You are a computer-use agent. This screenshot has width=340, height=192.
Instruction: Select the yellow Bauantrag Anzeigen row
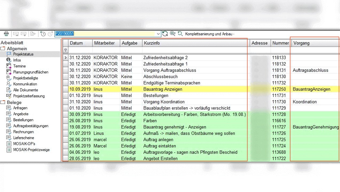tap(163, 89)
